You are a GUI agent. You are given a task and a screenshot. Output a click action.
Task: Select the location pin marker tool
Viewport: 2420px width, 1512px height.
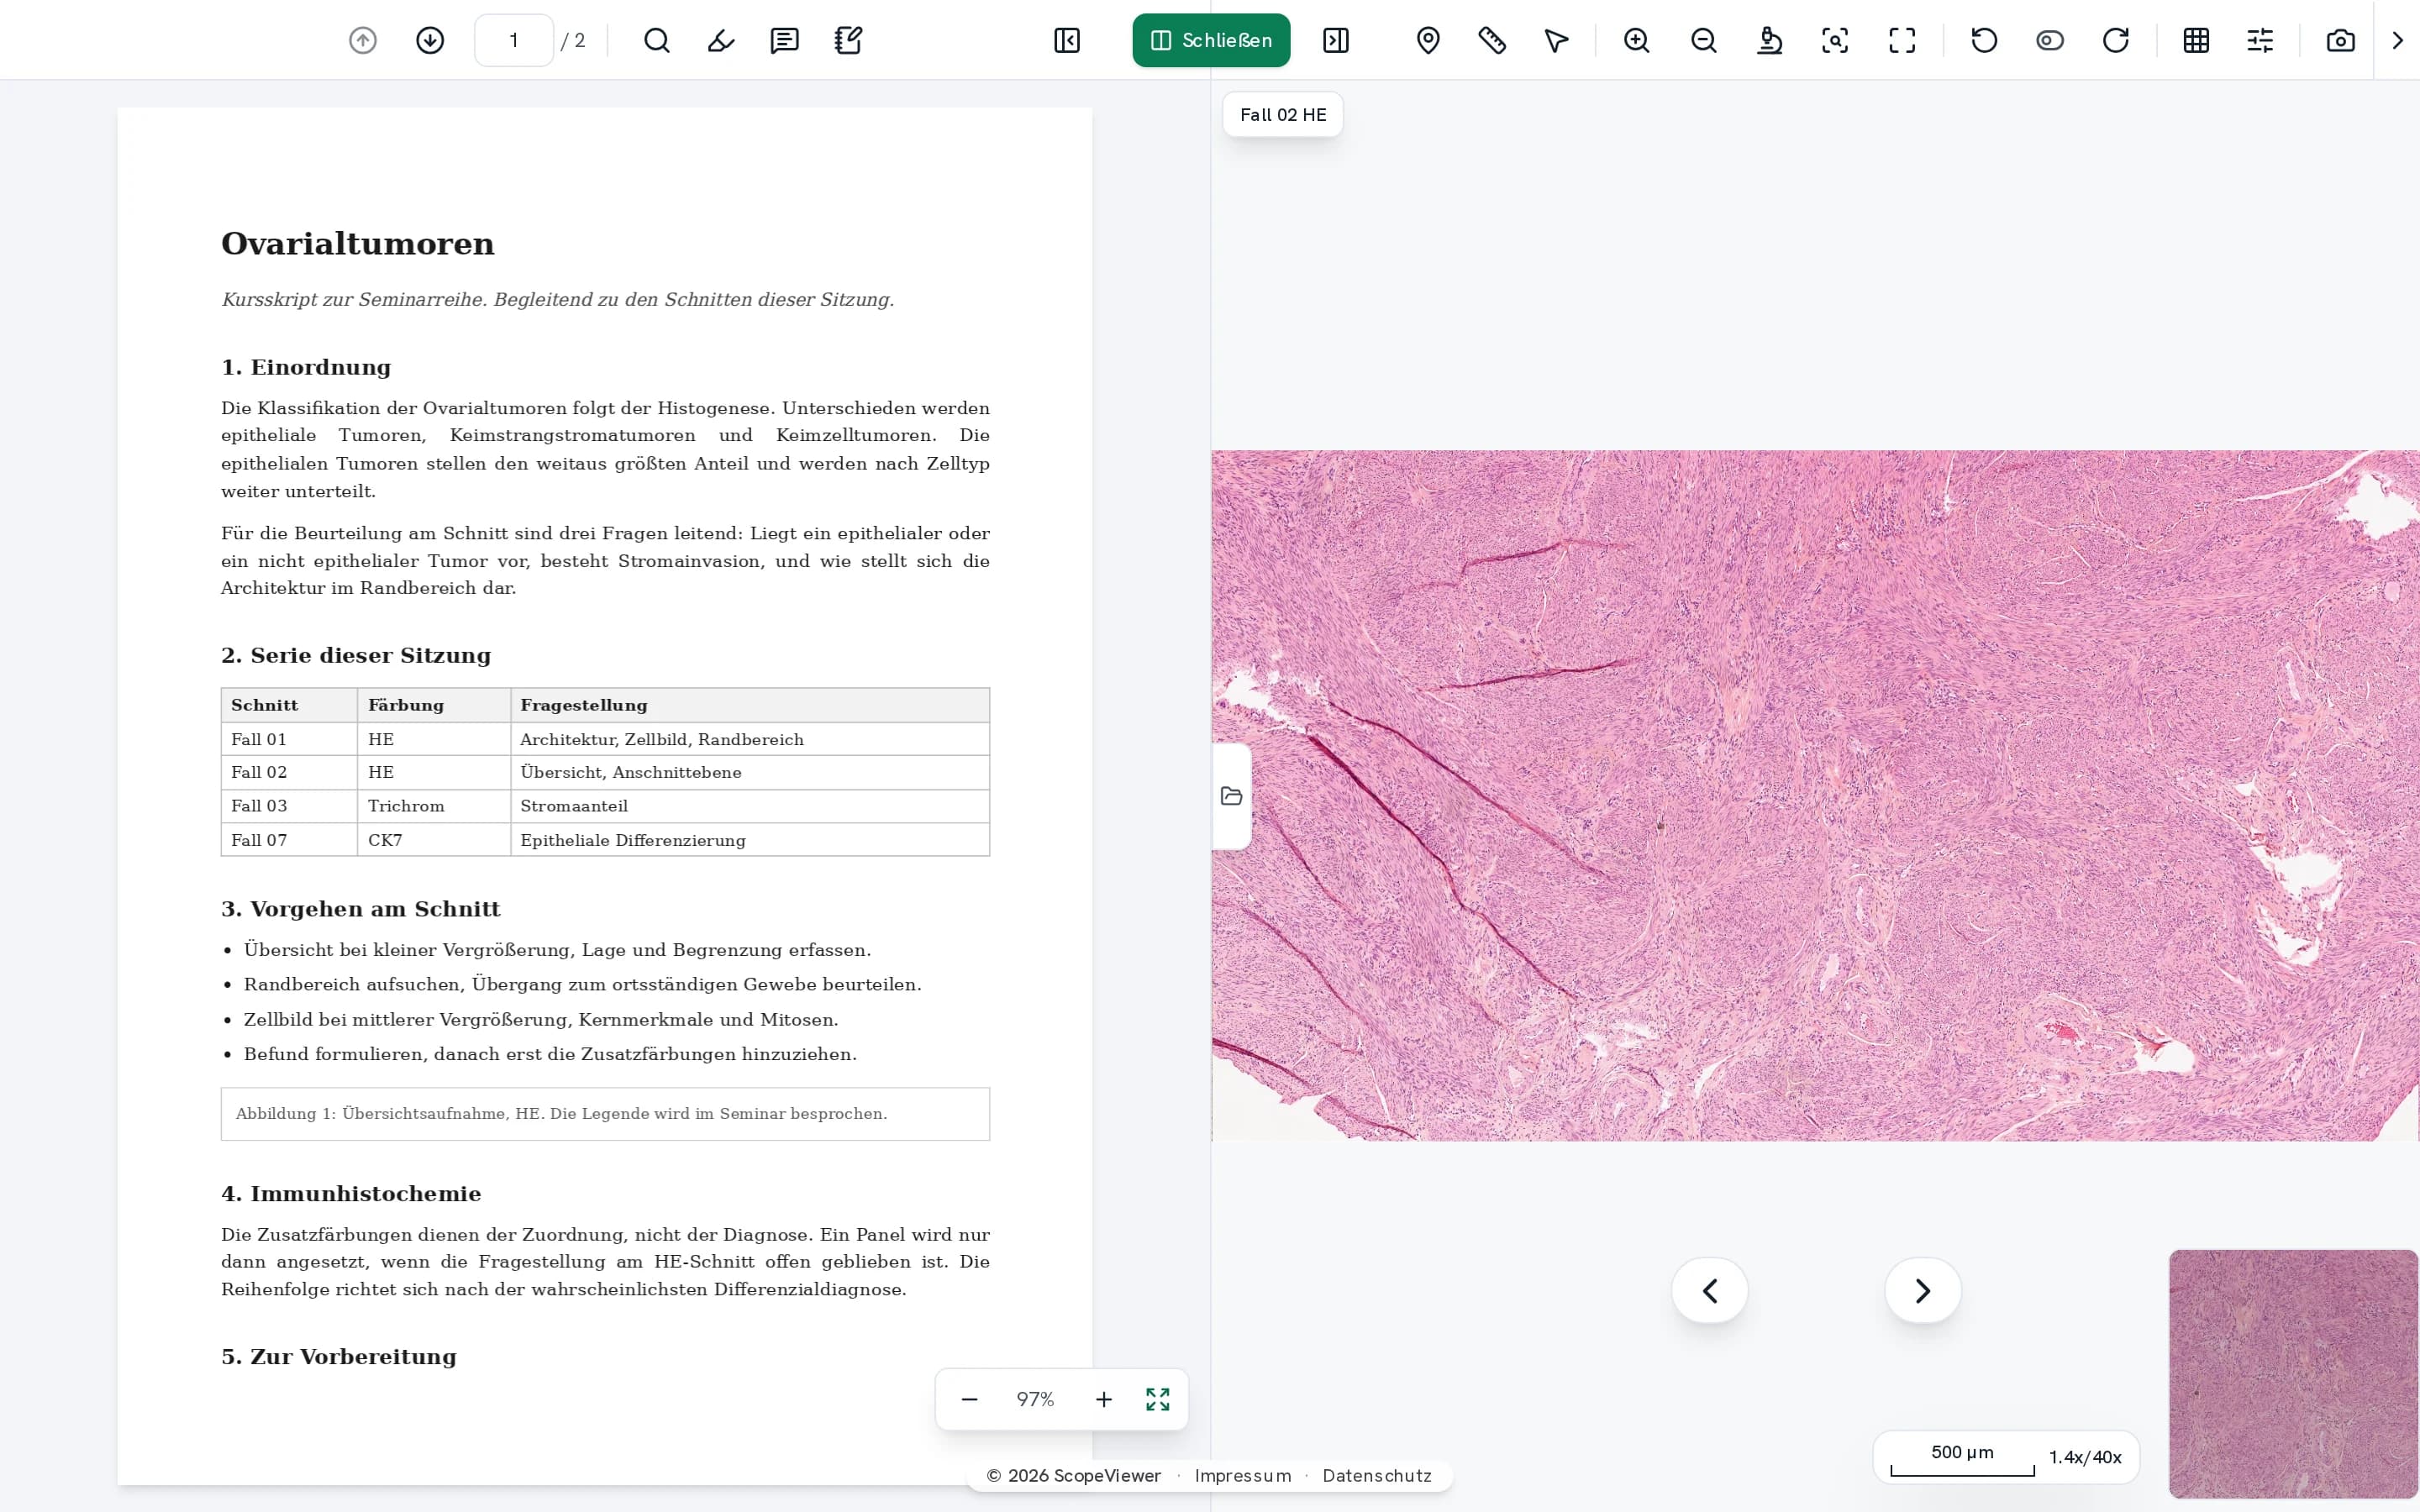[1428, 40]
